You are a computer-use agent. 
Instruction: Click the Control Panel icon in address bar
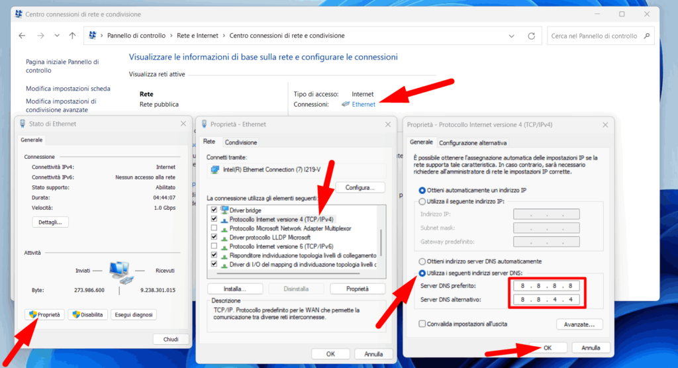point(92,36)
